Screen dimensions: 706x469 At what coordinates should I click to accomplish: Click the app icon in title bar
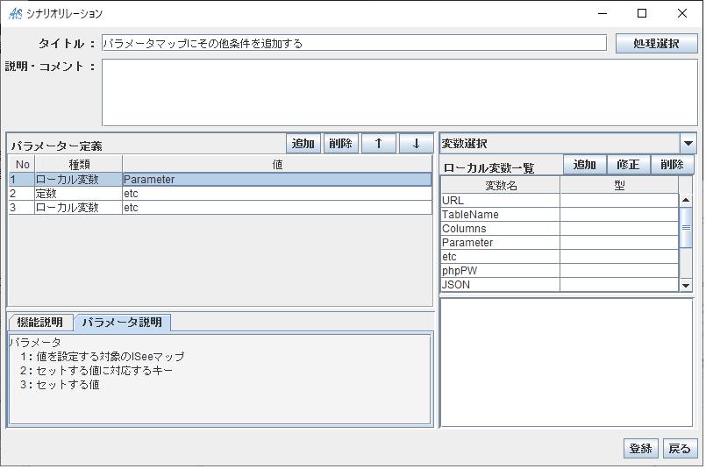[x=15, y=13]
